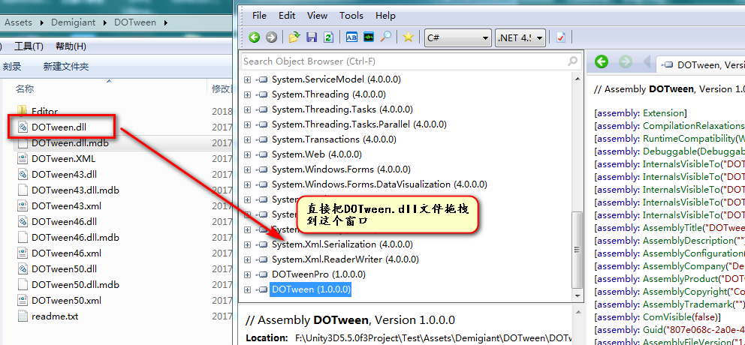
Task: Click the magnifier Search toolbar icon
Action: (385, 37)
